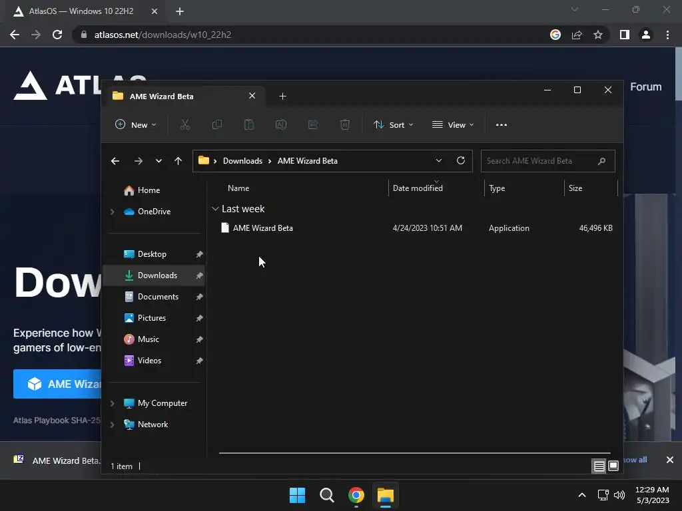Switch to details view icon in status bar
Screen dimensions: 682x511
tap(599, 466)
